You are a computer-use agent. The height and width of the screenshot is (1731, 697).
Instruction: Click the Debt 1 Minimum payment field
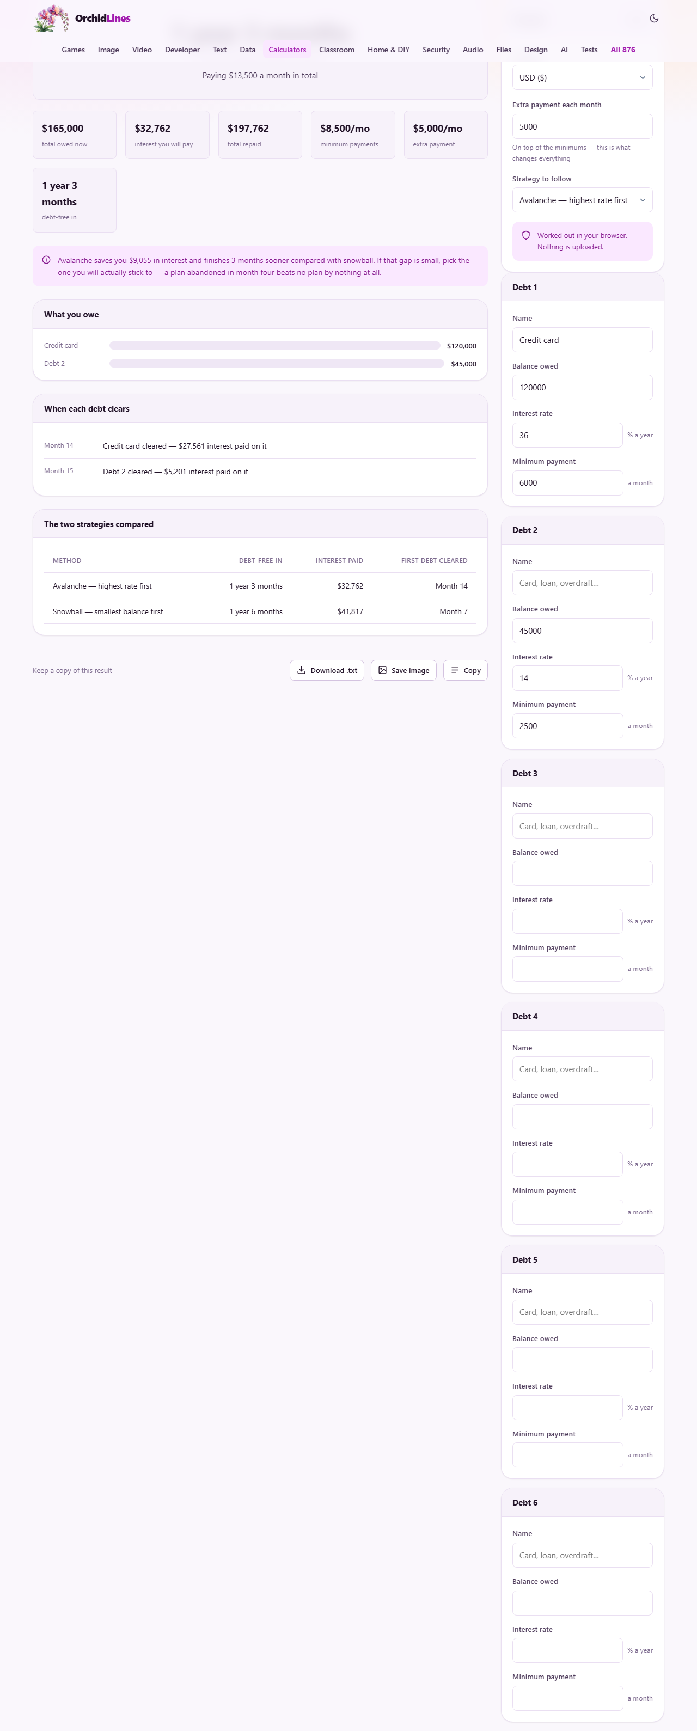(567, 482)
